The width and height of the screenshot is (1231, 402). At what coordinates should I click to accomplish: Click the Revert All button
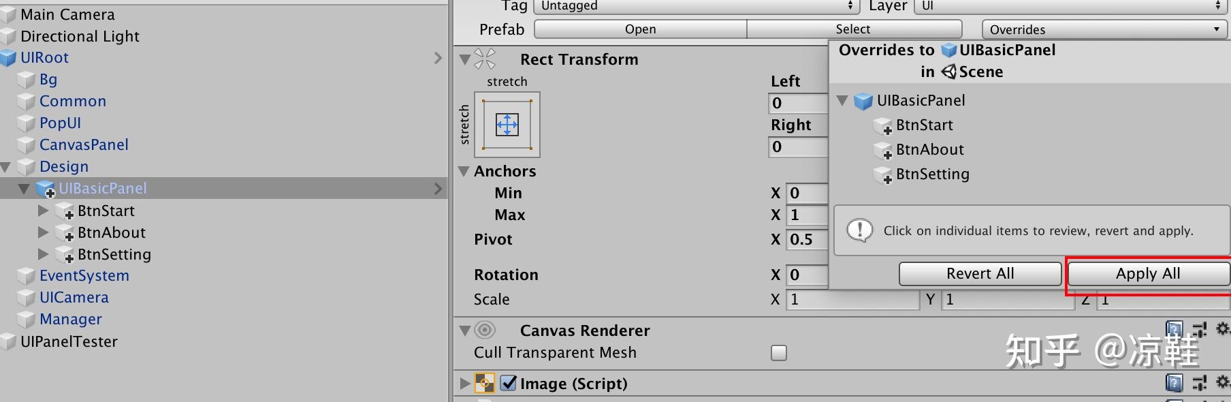(980, 273)
